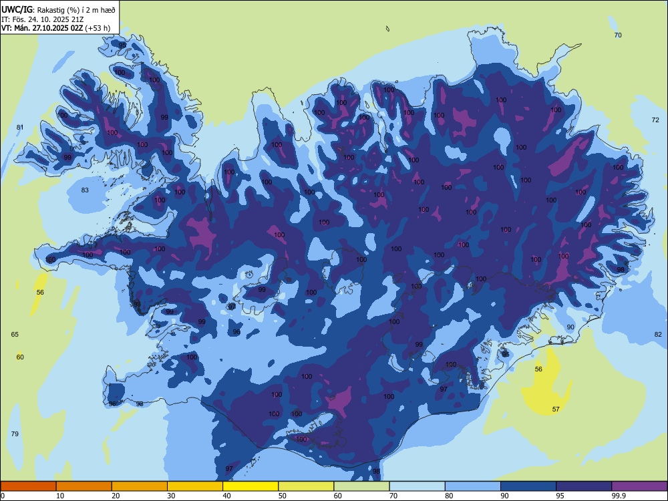Click the humidity value '65' on the map
Viewport: 668px width, 501px height.
[x=15, y=335]
